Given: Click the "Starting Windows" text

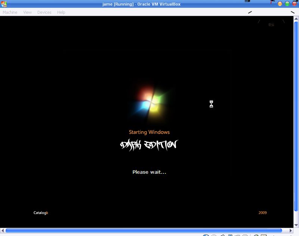Looking at the screenshot, I should coord(149,132).
